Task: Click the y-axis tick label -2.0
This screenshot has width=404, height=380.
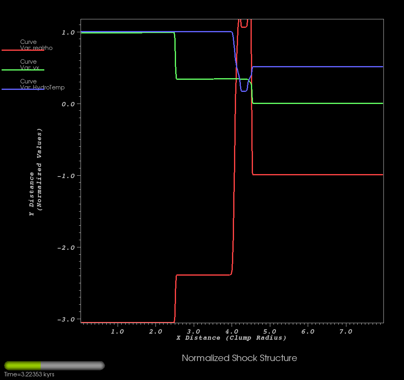Action: [x=66, y=247]
